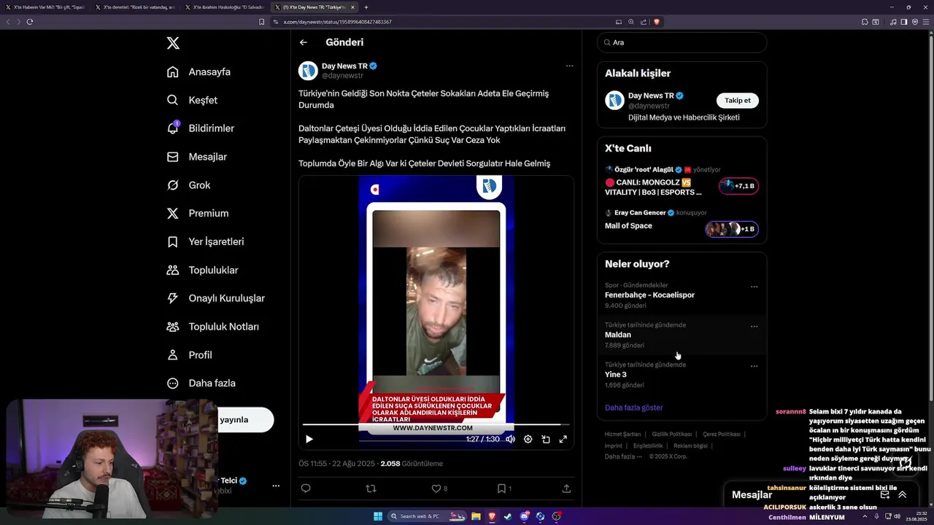Open the post's three-dot more menu
The width and height of the screenshot is (934, 525).
tap(569, 66)
